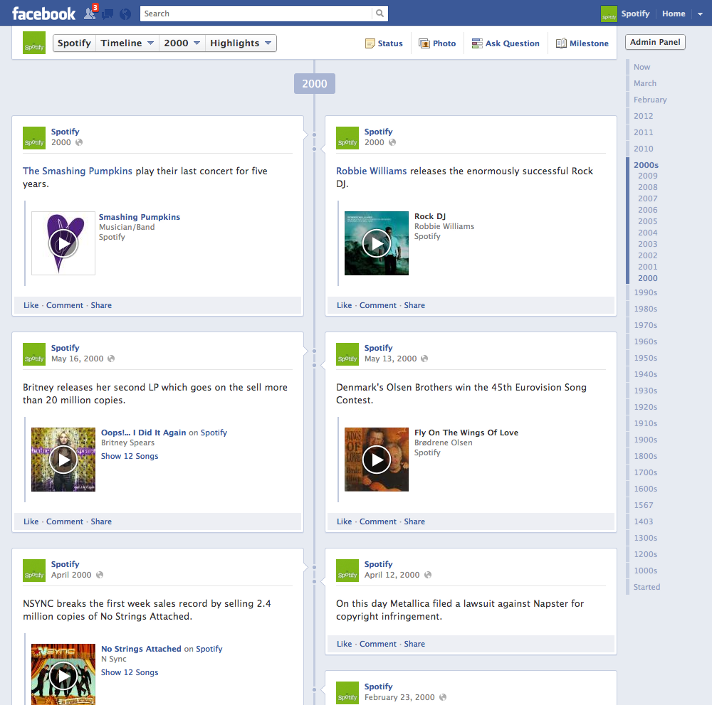Click public globe icon on Smashing Pumpkins post
712x705 pixels.
point(79,142)
